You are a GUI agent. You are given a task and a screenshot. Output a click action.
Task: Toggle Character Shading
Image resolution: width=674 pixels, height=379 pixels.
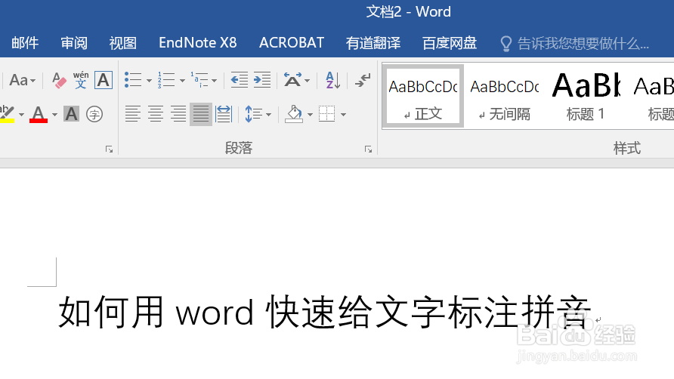pyautogui.click(x=71, y=114)
